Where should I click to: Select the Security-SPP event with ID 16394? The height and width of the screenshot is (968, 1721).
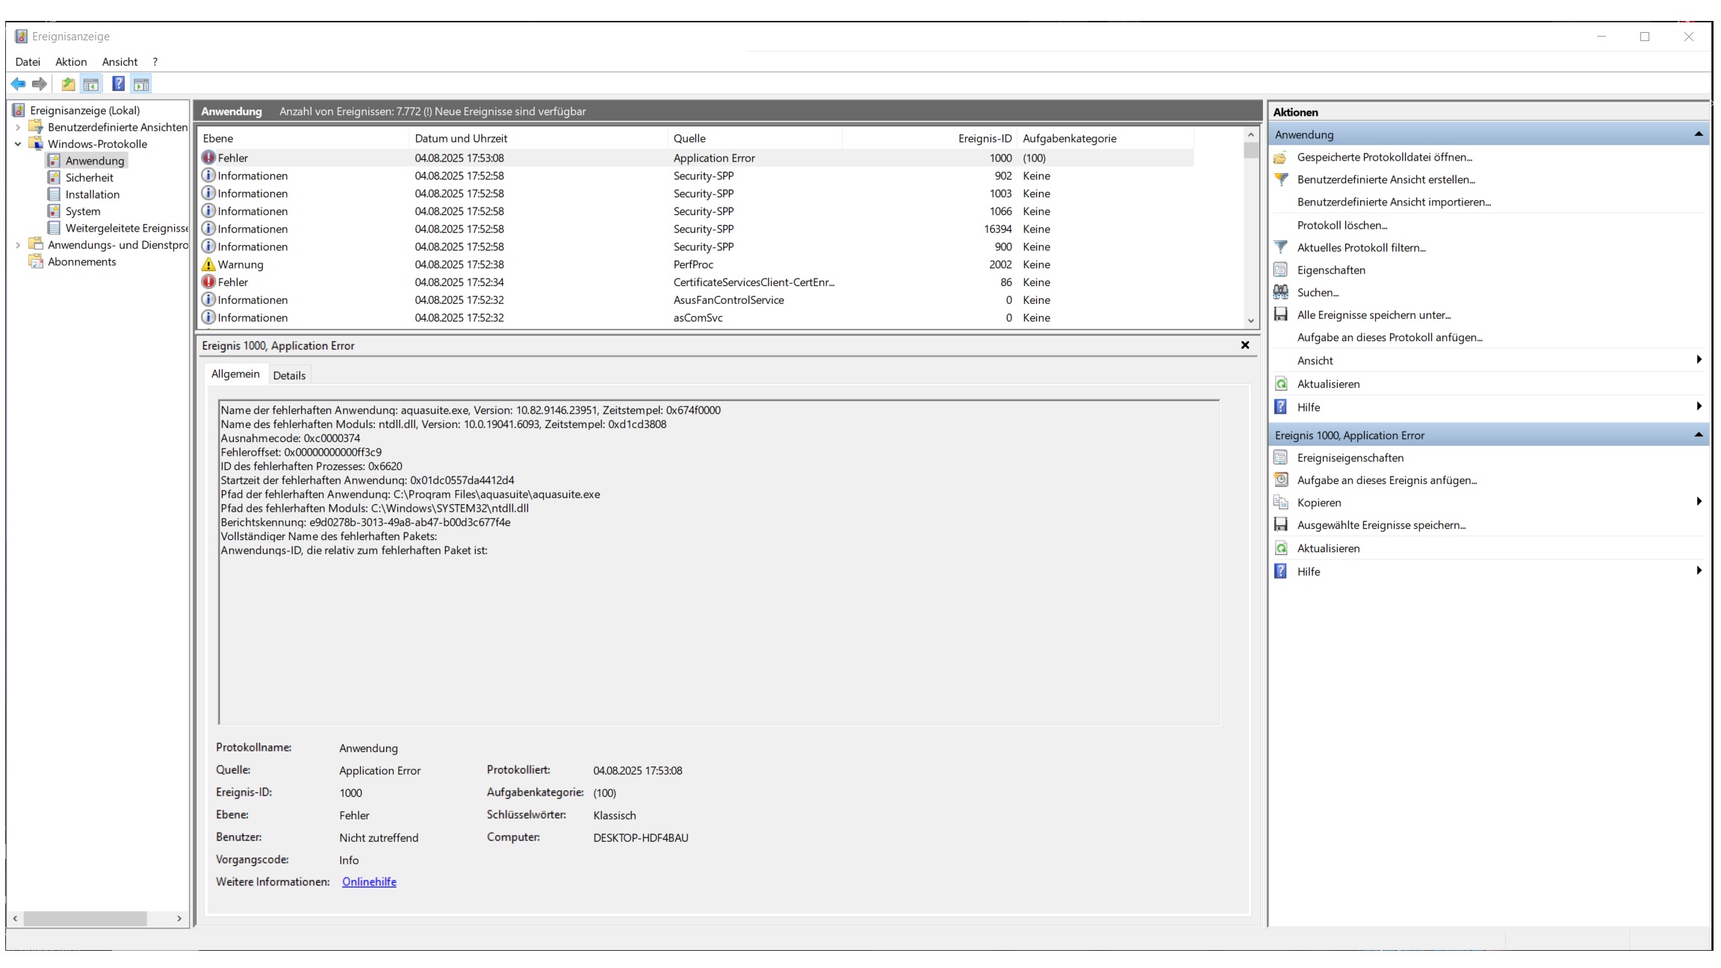tap(697, 229)
